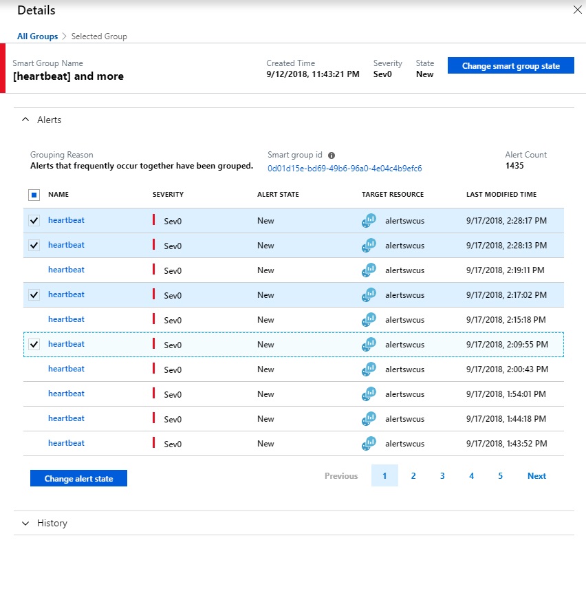This screenshot has height=591, width=586.
Task: Open the smart group id link
Action: pyautogui.click(x=345, y=169)
